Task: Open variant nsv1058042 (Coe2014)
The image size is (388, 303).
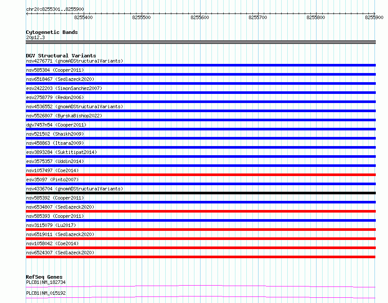Action: coord(52,243)
